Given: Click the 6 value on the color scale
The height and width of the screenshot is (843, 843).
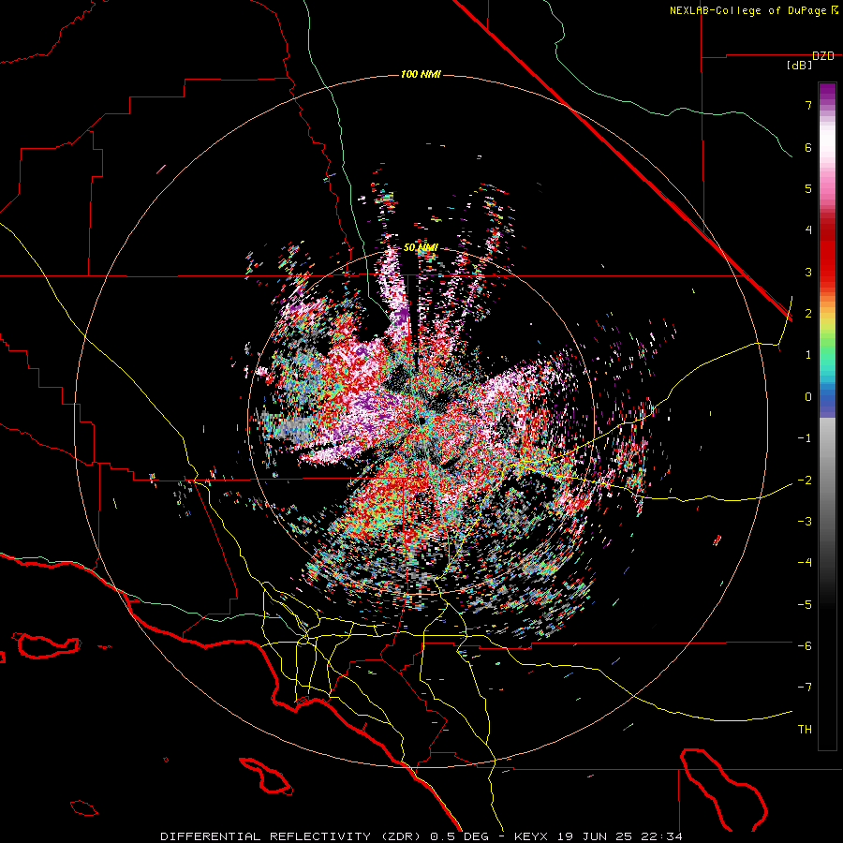Looking at the screenshot, I should pyautogui.click(x=808, y=147).
